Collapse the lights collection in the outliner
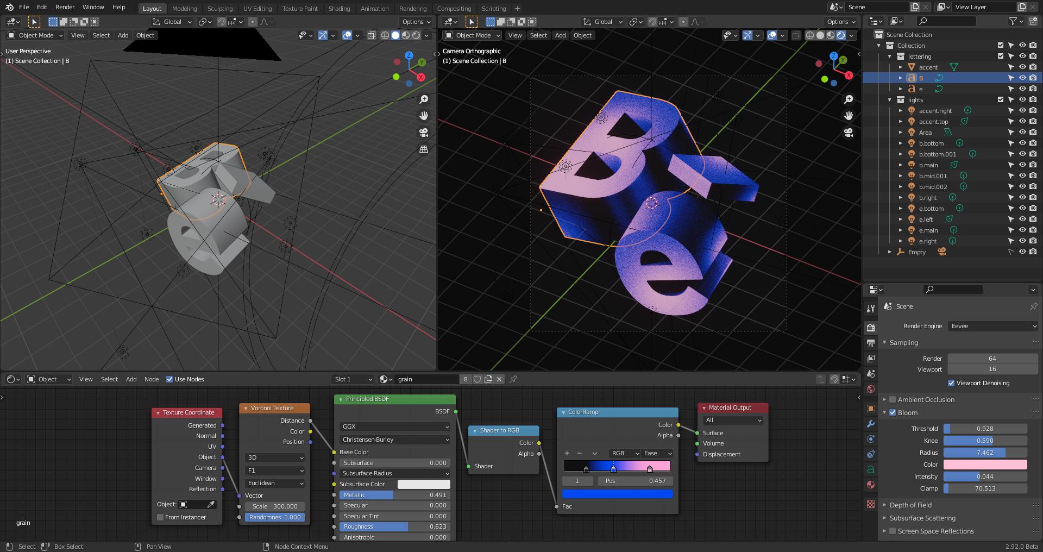1043x552 pixels. [x=889, y=100]
